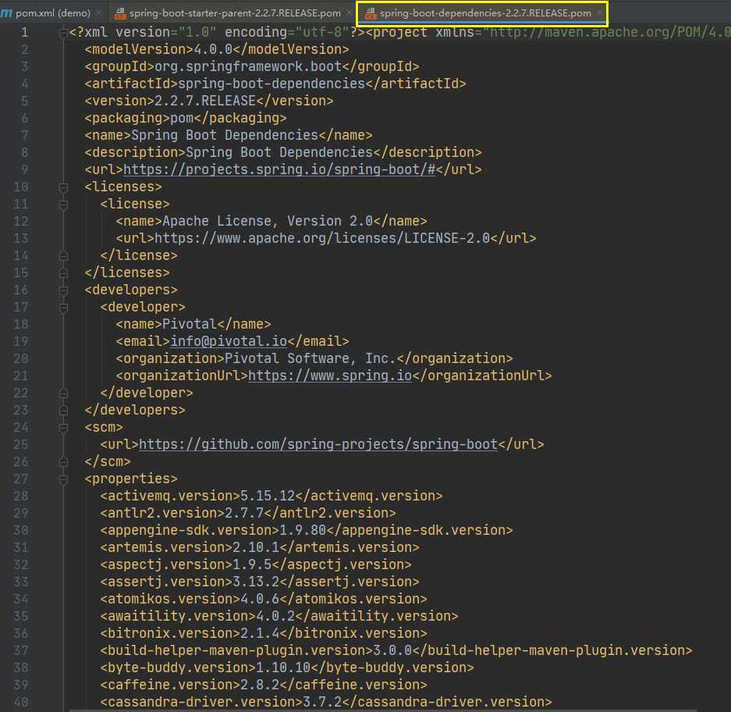Collapse the properties block on line 27
The height and width of the screenshot is (712, 731).
(63, 479)
